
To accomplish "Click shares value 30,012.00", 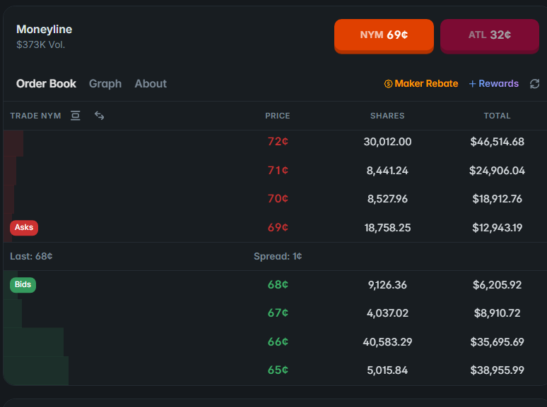I will 387,142.
